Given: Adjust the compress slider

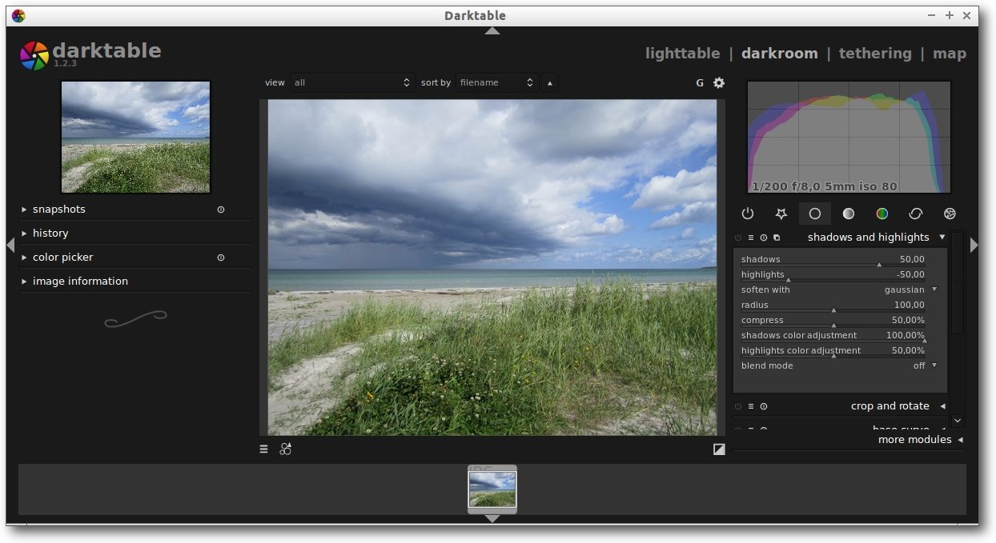Looking at the screenshot, I should 833,321.
